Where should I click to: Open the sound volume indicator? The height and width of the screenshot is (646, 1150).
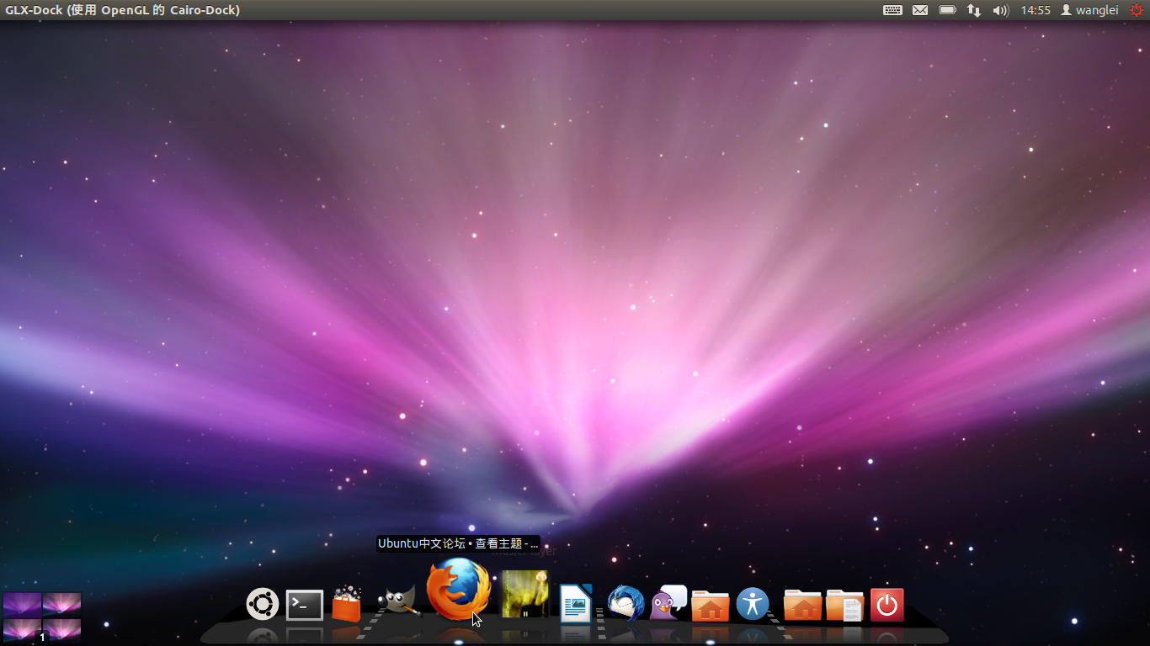click(x=1000, y=10)
